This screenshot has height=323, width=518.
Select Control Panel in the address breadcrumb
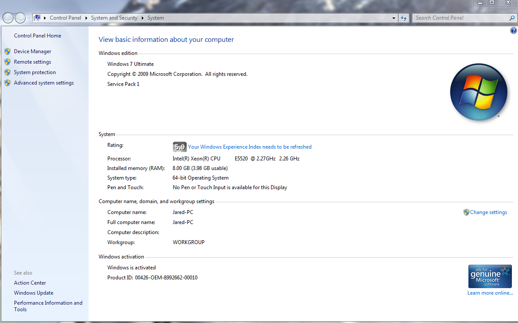click(x=65, y=18)
